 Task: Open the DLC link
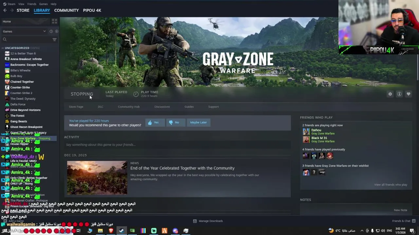coord(100,107)
